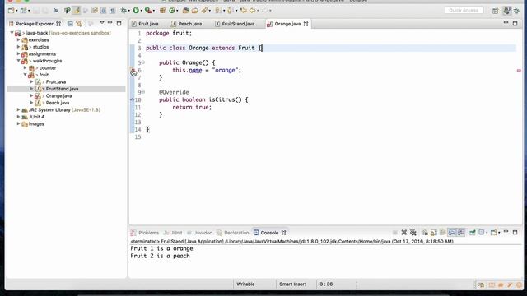Toggle Mark Occurrences highlighter icon
This screenshot has width=527, height=296.
coord(77,11)
